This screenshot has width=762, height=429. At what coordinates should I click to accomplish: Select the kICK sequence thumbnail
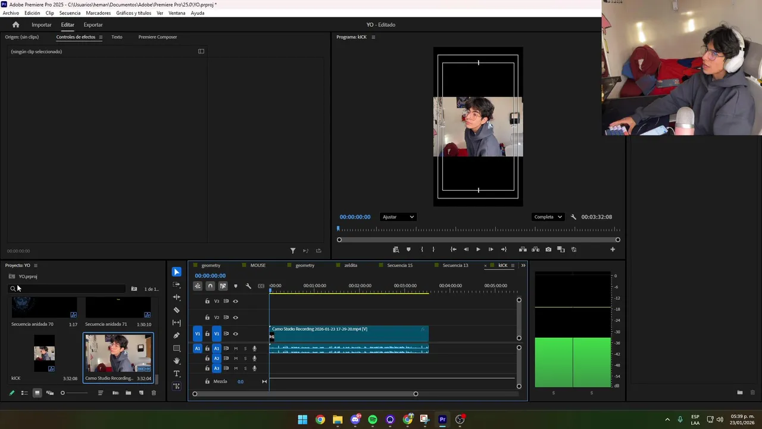point(44,354)
